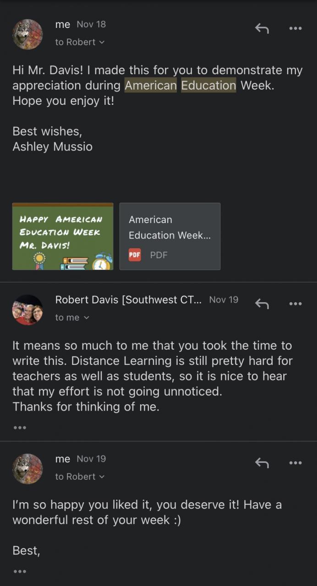Tap Robert Davis's profile photo

(27, 309)
